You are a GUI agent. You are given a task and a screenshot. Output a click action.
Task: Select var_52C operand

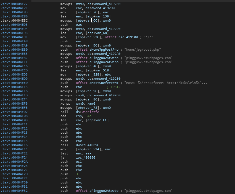point(93,37)
